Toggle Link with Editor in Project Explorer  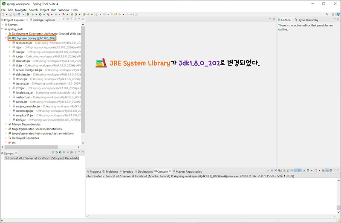[68, 19]
